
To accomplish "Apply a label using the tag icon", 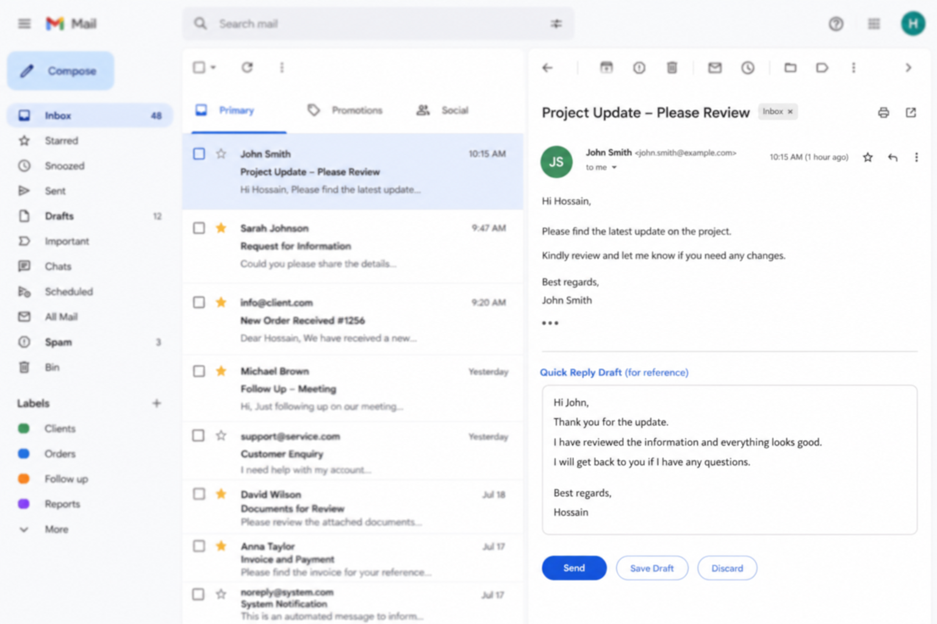I will pos(822,68).
